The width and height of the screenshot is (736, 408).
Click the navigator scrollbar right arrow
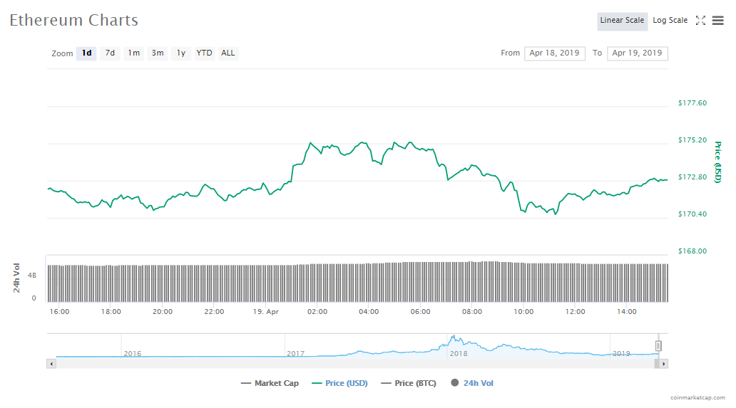coord(663,364)
